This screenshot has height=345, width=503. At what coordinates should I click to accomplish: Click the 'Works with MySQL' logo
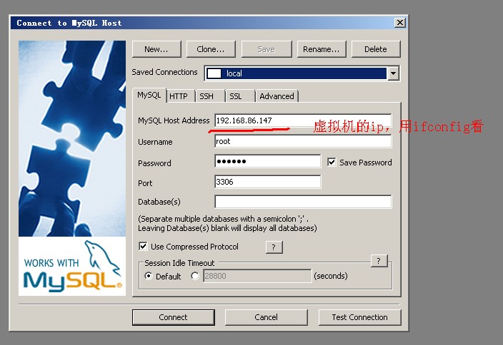(x=72, y=267)
